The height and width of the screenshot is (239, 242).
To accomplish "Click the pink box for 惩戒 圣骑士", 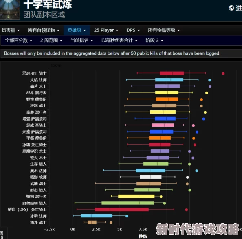I will [x=163, y=125].
